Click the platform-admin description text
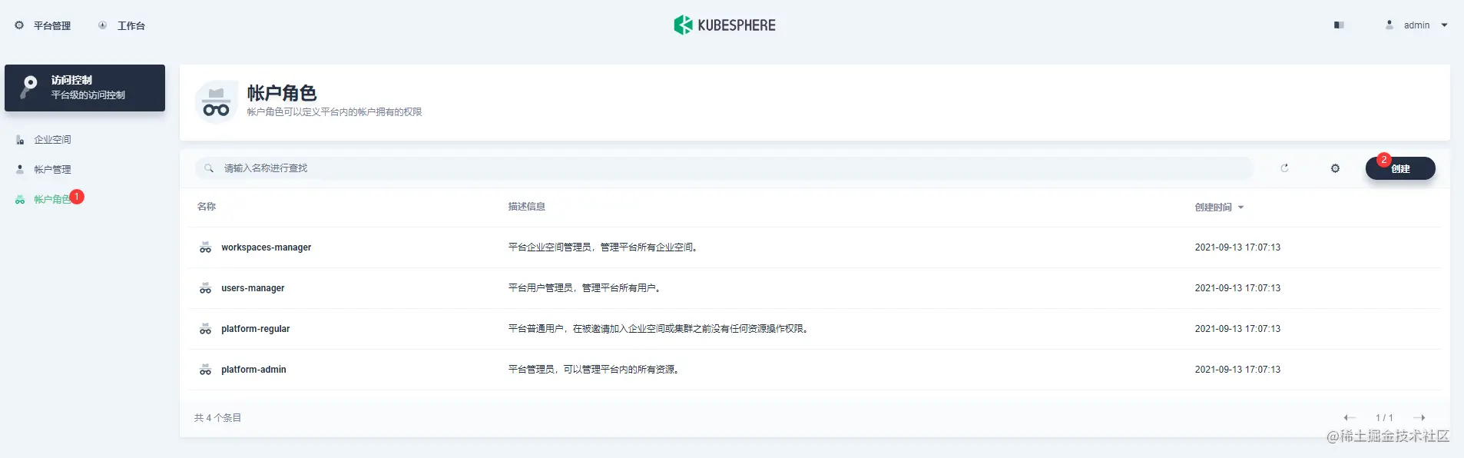The image size is (1464, 458). coord(595,370)
